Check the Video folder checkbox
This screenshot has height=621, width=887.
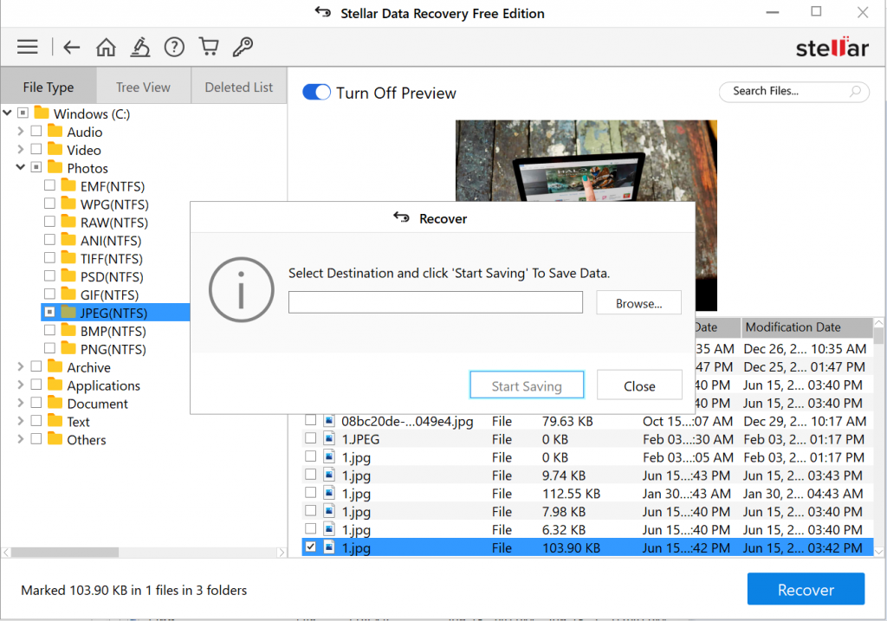36,149
